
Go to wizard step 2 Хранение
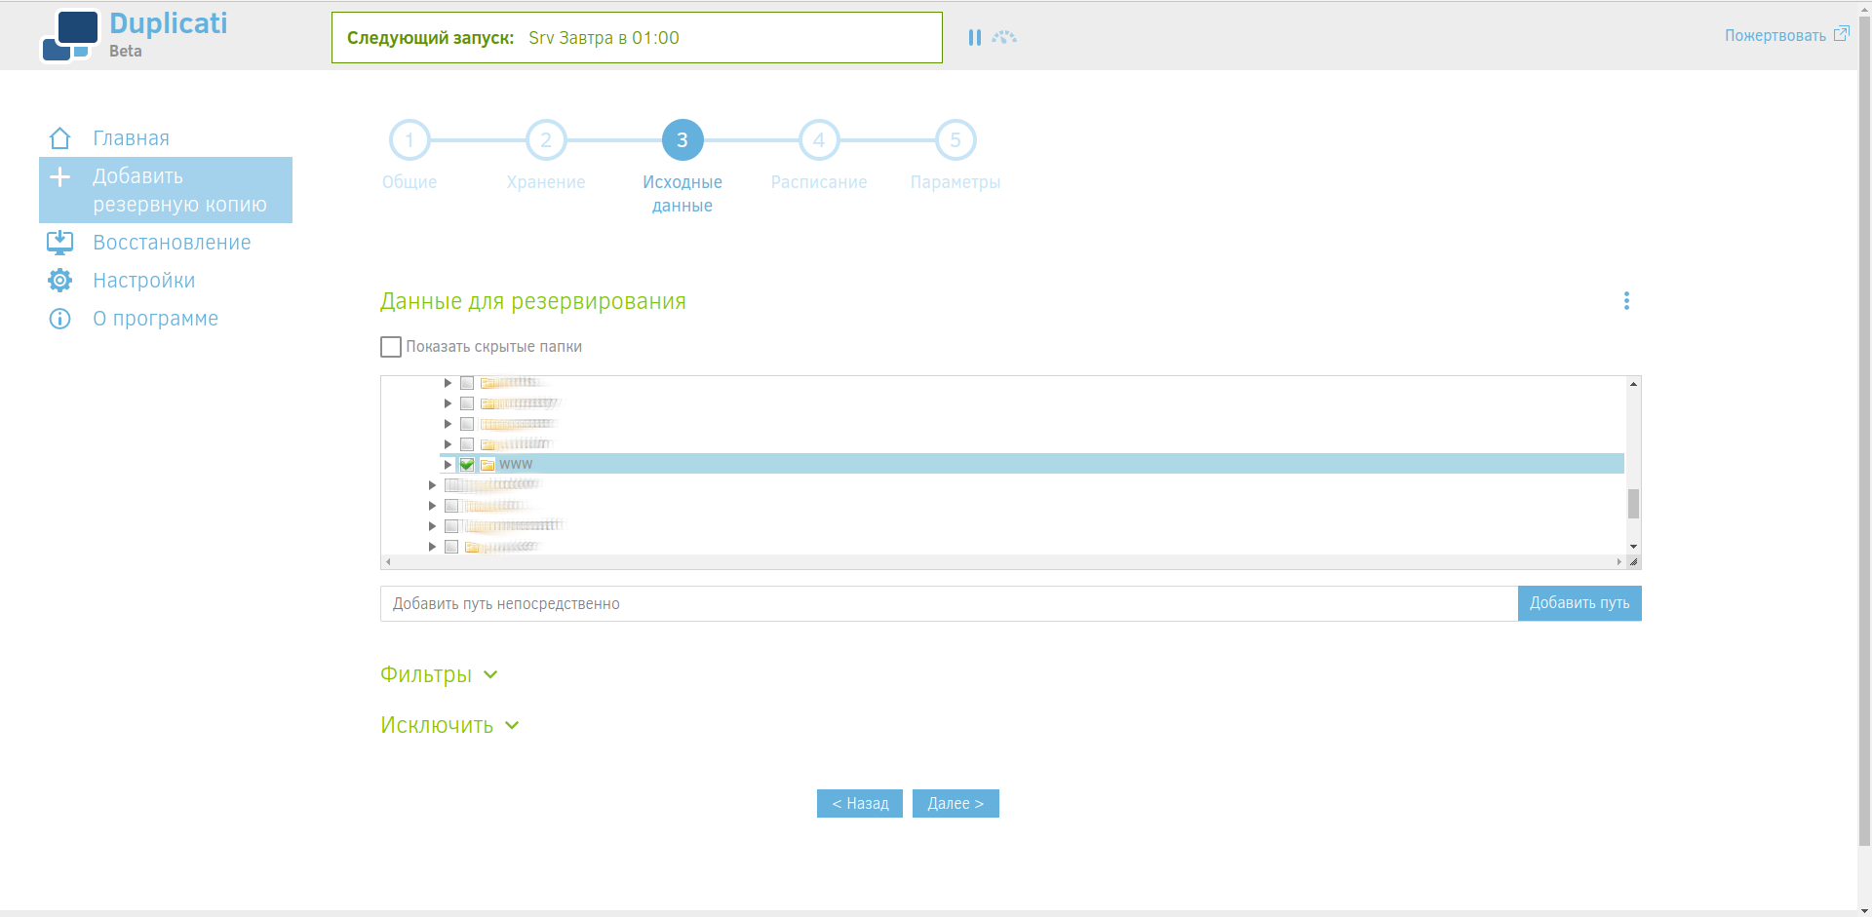pyautogui.click(x=546, y=140)
